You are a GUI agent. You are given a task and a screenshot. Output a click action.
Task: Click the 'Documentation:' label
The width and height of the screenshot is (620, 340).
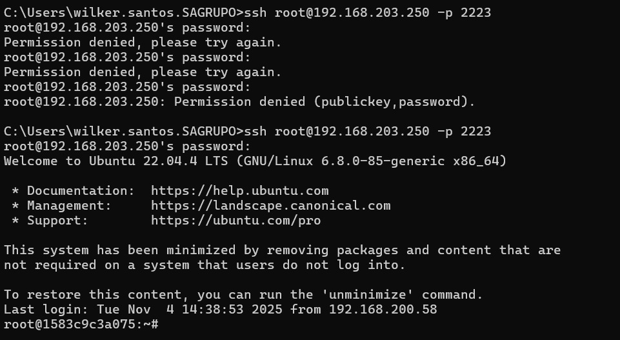tap(81, 191)
